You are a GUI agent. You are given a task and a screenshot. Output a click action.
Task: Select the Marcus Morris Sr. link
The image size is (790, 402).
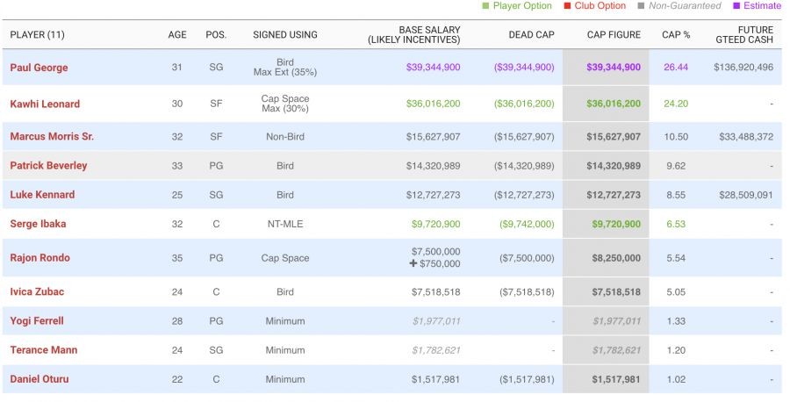[52, 136]
